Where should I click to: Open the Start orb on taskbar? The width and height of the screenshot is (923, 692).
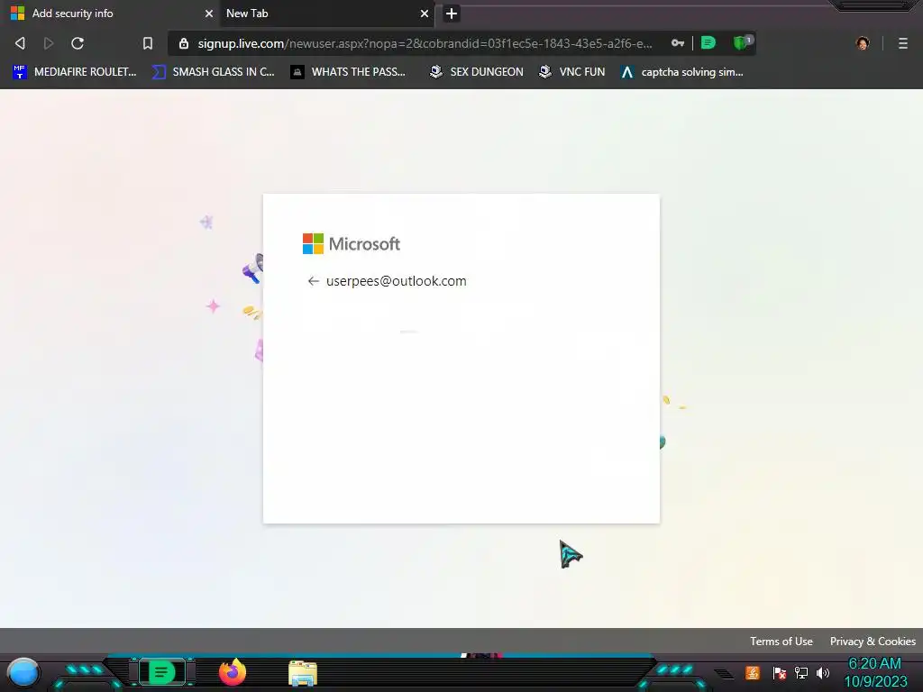23,673
